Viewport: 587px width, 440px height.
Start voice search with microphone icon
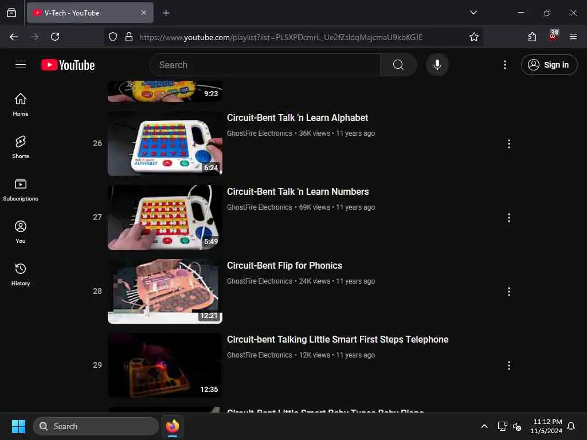pos(437,65)
